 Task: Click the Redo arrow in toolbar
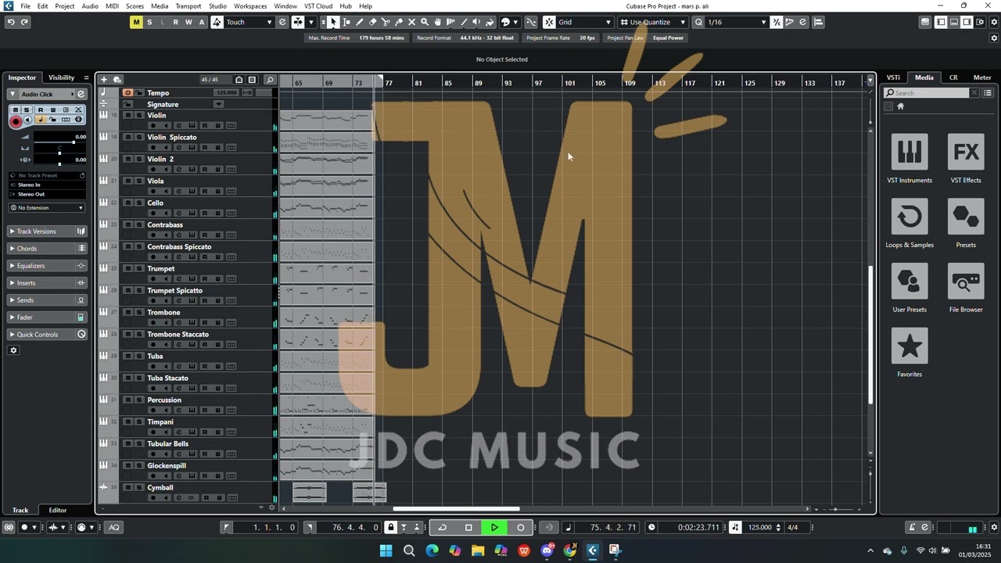coord(24,22)
